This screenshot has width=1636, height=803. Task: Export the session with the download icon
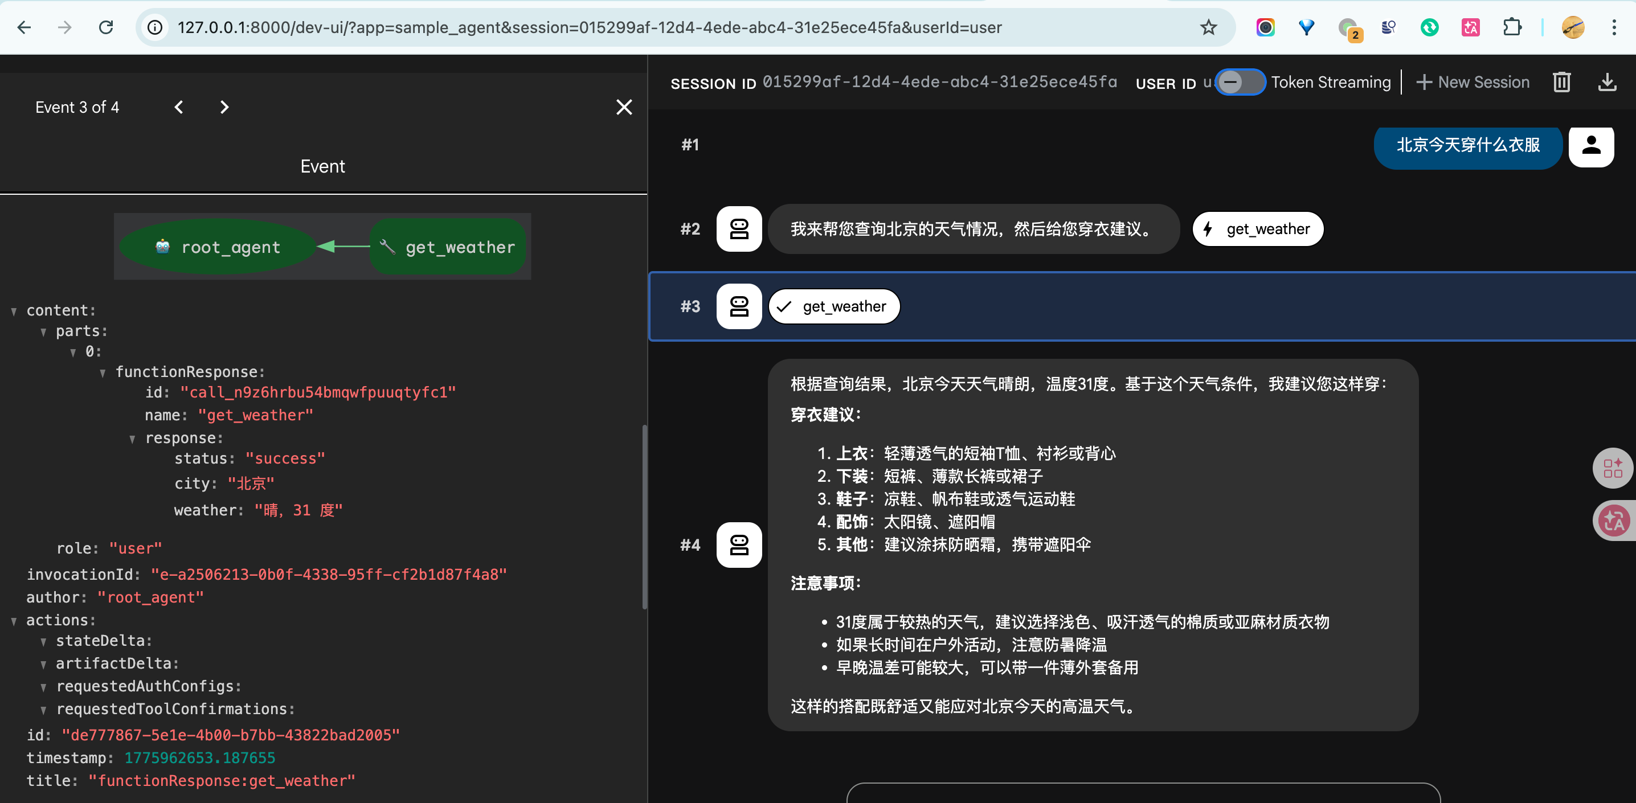coord(1608,82)
